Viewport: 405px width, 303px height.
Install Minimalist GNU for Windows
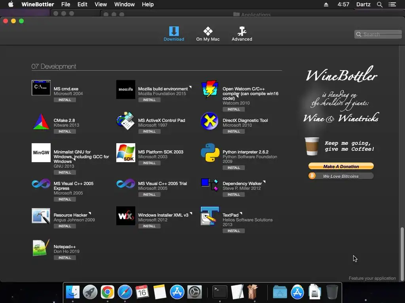64,172
